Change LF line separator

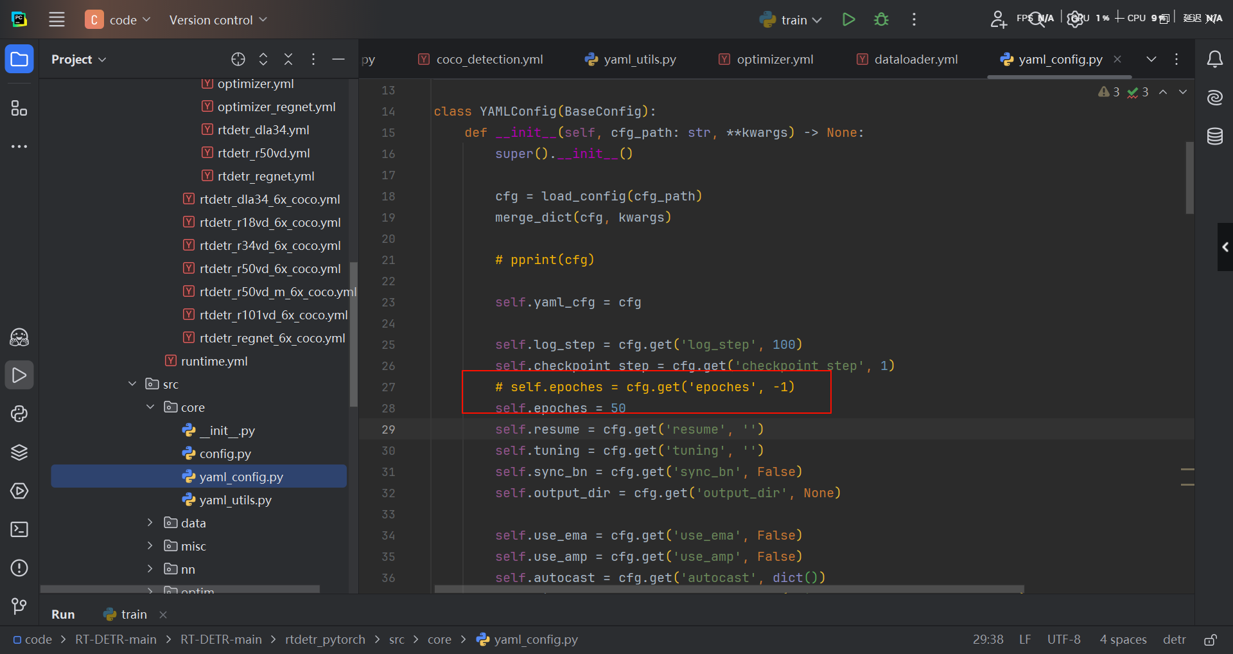click(x=1025, y=640)
